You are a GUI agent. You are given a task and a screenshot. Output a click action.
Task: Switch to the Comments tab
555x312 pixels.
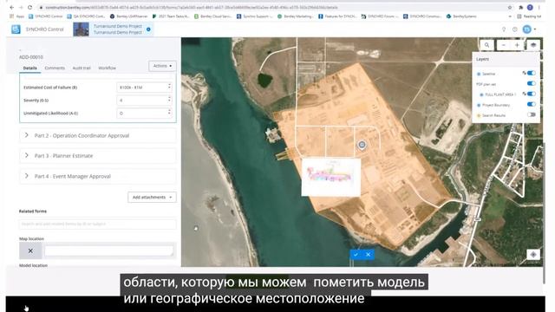[55, 68]
